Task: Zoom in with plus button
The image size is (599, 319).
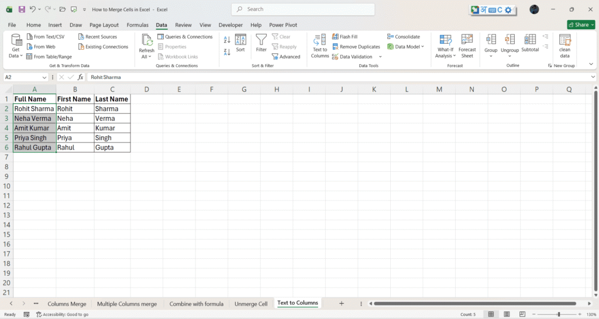Action: (x=580, y=314)
